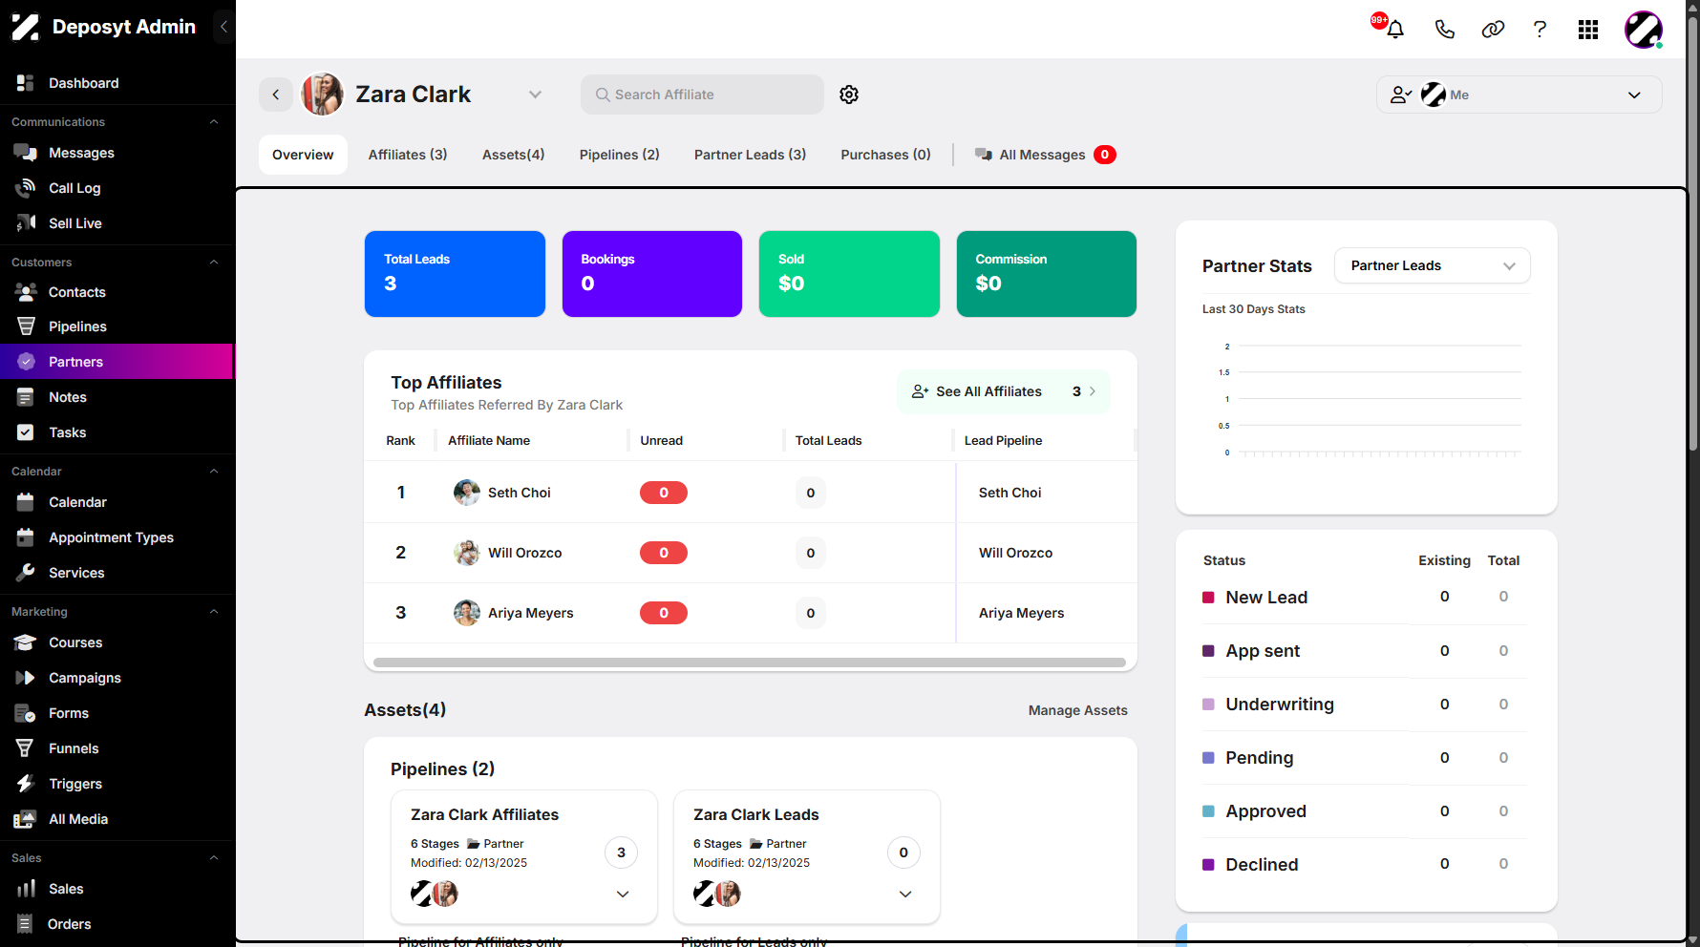Collapse the Marketing sidebar section
This screenshot has width=1700, height=947.
(214, 612)
